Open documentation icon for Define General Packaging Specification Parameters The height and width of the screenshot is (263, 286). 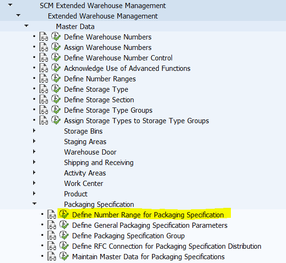52,225
